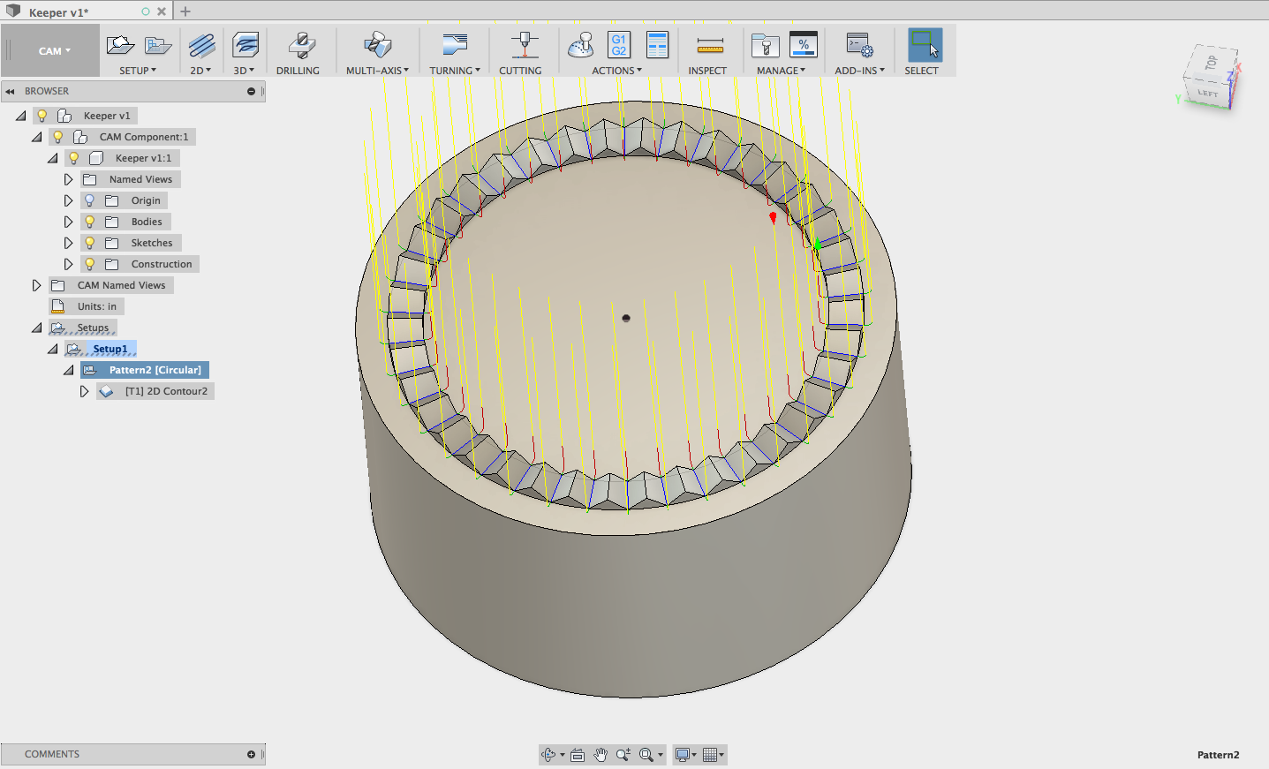Collapse the Setup1 tree node
This screenshot has width=1269, height=769.
[x=53, y=348]
